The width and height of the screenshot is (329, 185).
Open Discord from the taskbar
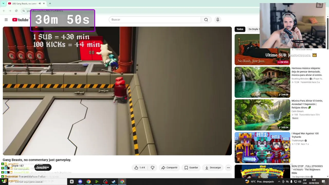pyautogui.click(x=80, y=182)
